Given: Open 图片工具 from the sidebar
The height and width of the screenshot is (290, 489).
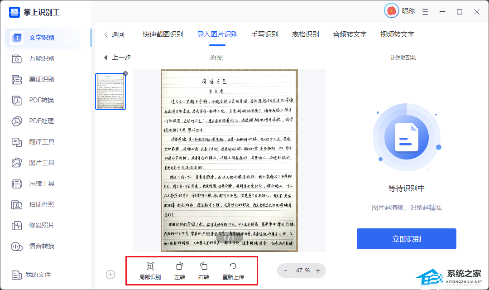Looking at the screenshot, I should click(42, 163).
